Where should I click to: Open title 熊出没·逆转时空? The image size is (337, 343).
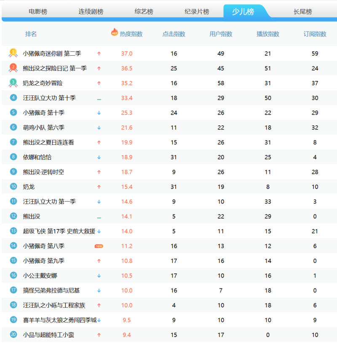coord(43,172)
